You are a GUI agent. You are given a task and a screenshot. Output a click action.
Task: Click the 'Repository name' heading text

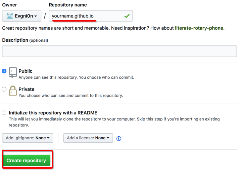tap(68, 5)
